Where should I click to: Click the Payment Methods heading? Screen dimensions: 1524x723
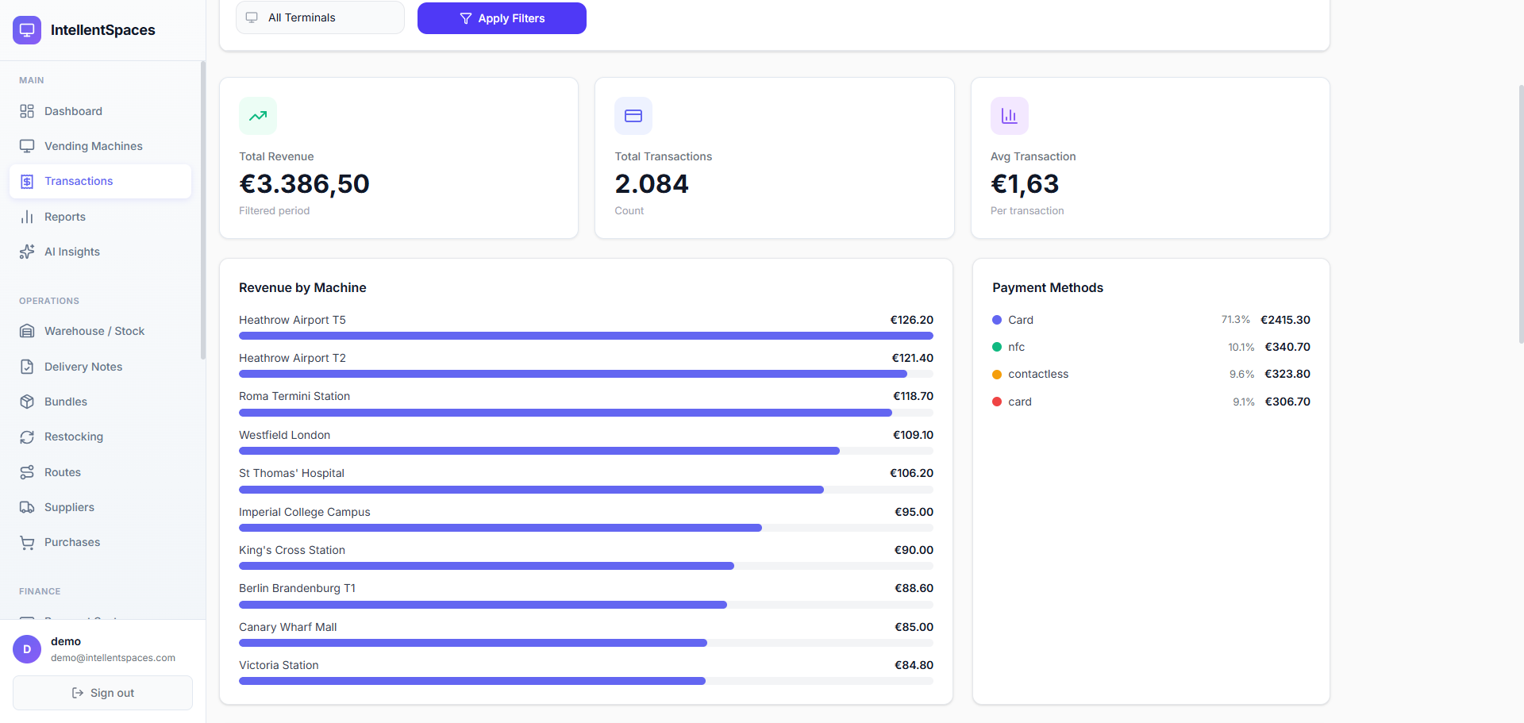pyautogui.click(x=1048, y=287)
